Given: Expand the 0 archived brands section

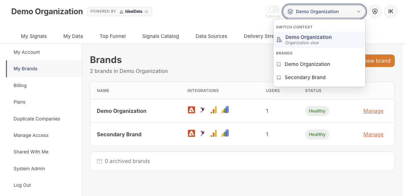Looking at the screenshot, I should [242, 161].
